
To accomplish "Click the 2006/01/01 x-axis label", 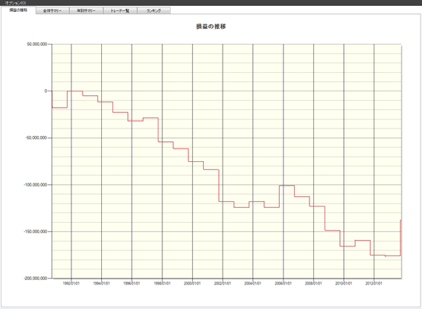I will click(283, 284).
